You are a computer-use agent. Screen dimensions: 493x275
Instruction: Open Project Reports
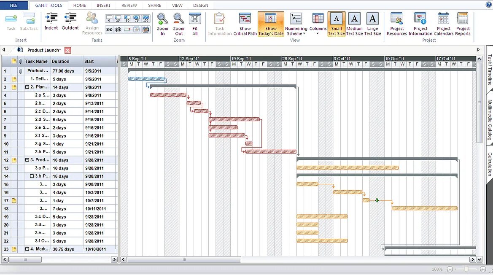point(463,24)
